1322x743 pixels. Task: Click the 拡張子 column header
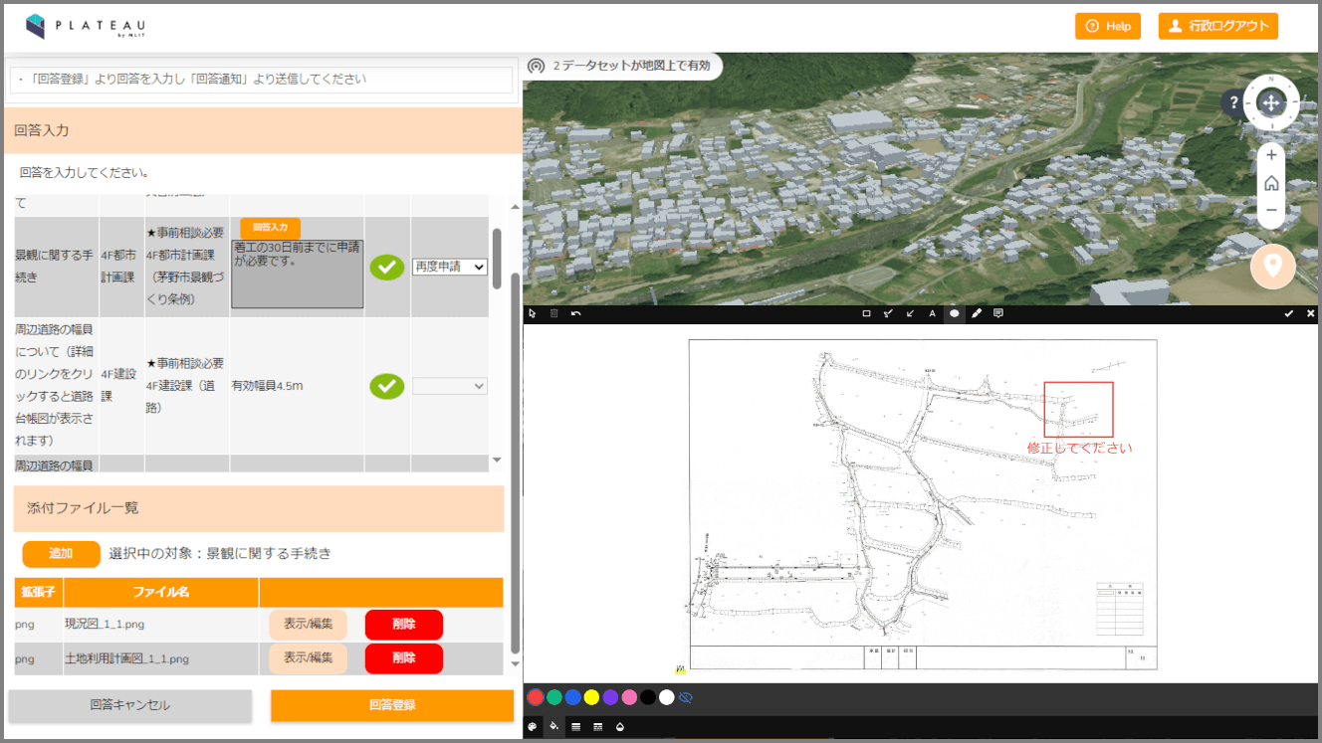click(x=39, y=593)
